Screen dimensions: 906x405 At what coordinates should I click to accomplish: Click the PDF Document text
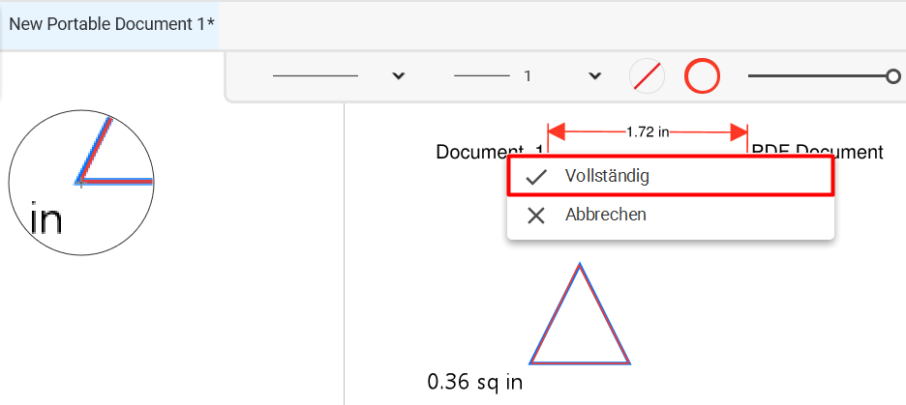(x=817, y=153)
